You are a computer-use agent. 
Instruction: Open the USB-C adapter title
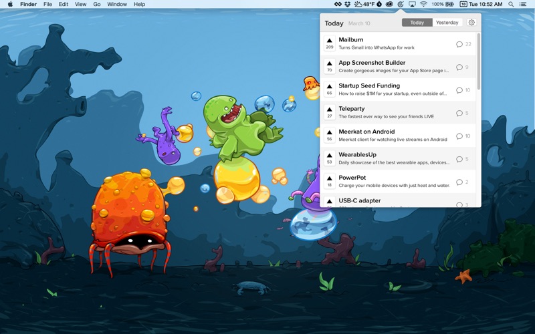pyautogui.click(x=360, y=200)
